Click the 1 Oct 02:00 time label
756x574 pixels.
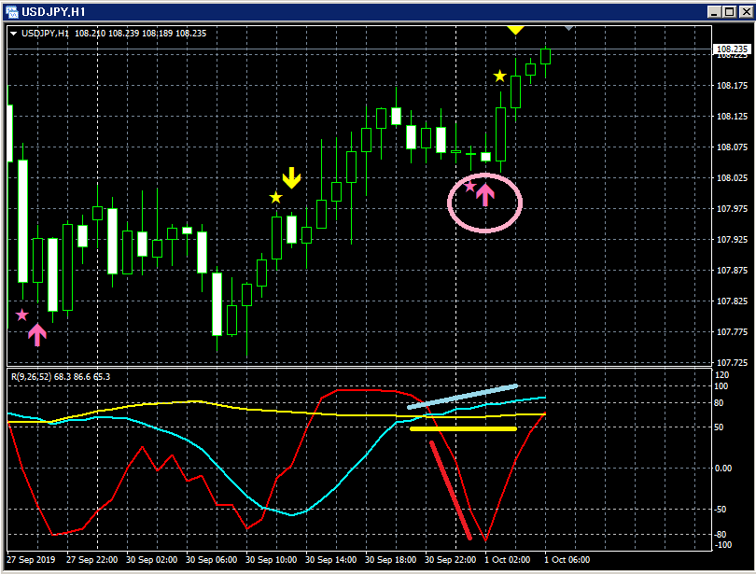[508, 560]
